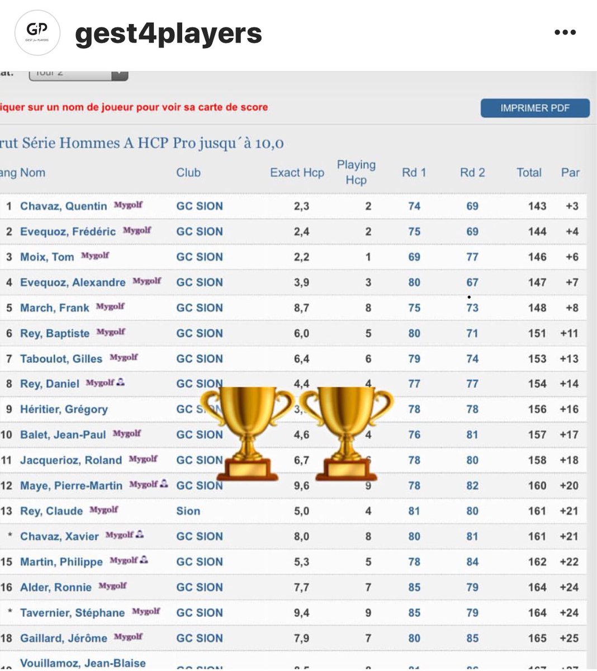Open Gaillard, Jérôme score card
Screen dimensions: 597x671
[64, 638]
